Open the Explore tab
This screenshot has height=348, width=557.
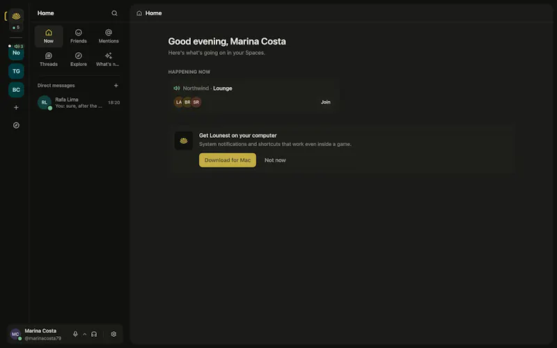[x=79, y=59]
